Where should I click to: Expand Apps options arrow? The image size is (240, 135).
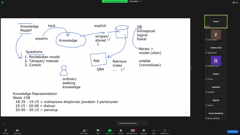point(157,130)
